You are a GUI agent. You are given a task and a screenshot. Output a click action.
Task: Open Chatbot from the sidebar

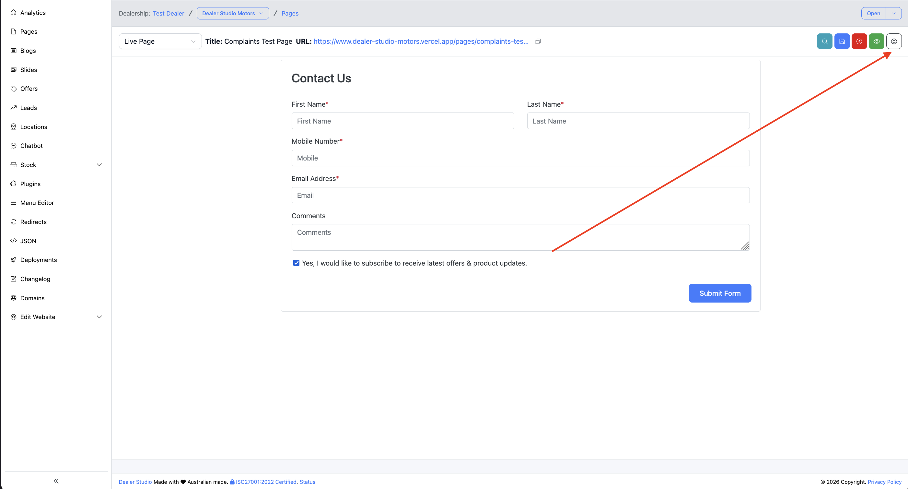click(x=31, y=146)
